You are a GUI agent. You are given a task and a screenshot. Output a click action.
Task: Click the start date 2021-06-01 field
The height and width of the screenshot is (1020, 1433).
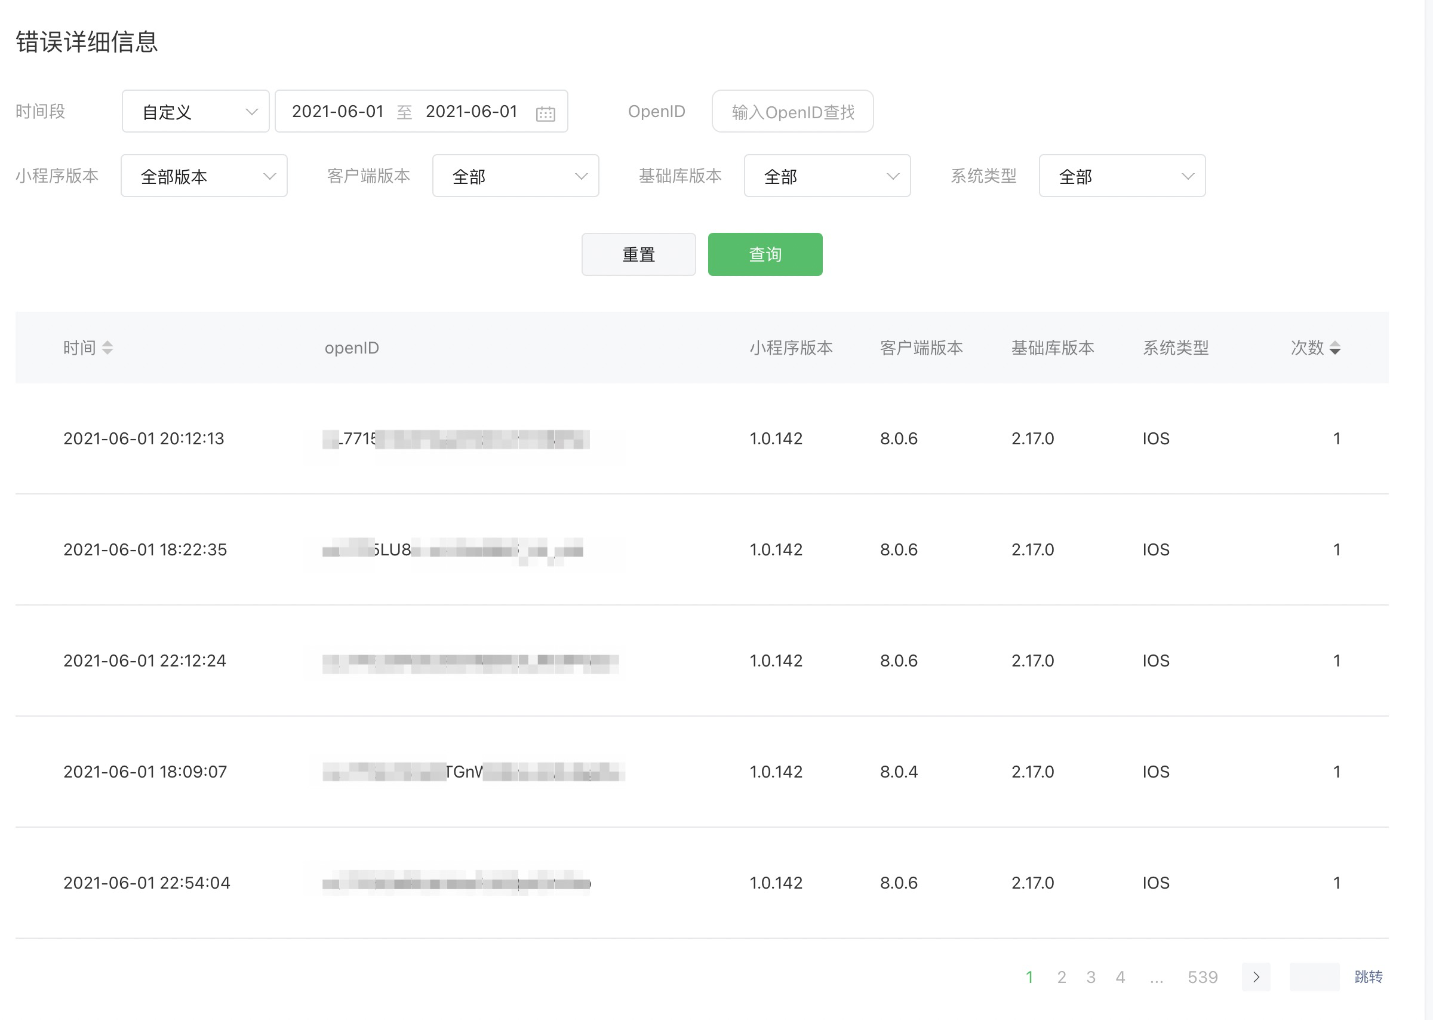(x=338, y=112)
